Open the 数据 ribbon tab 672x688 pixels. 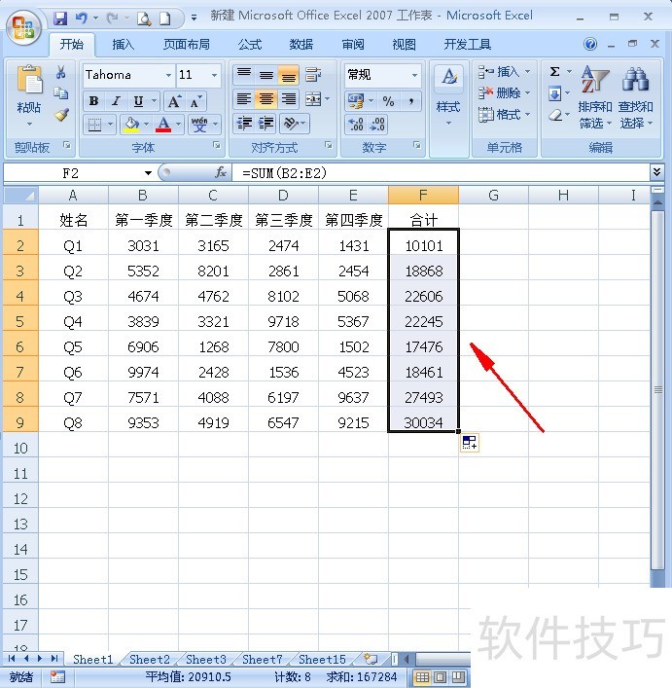coord(301,45)
